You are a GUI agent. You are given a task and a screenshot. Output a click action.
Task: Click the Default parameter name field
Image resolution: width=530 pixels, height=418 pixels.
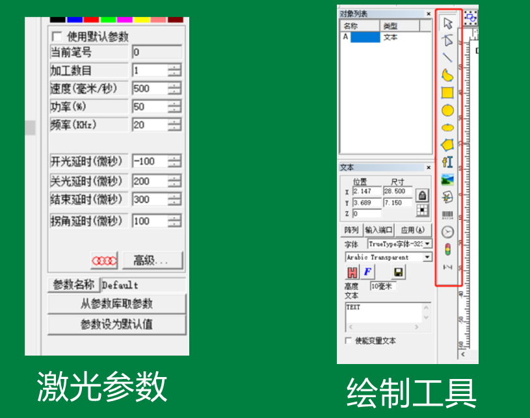(x=144, y=285)
